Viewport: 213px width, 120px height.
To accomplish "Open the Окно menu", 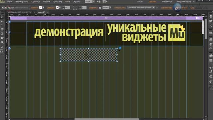I will pos(68,2).
